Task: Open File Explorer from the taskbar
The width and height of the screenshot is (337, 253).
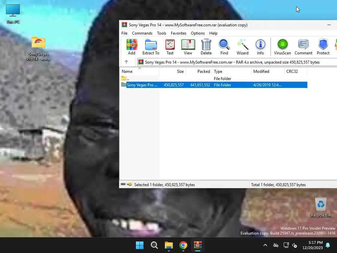Action: click(x=169, y=245)
